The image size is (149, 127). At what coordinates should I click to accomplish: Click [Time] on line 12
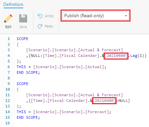[38, 101]
